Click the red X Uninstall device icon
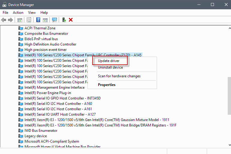The height and width of the screenshot is (154, 231). coord(71,20)
